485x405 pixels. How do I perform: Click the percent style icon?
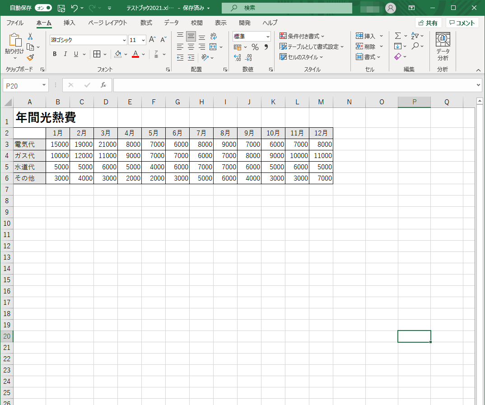point(255,47)
